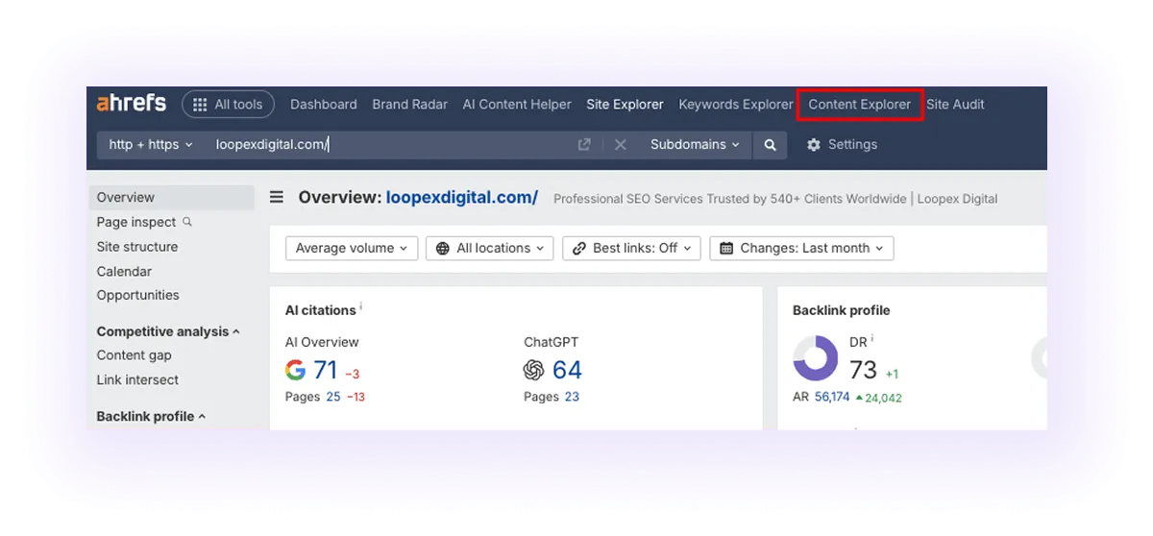The image size is (1153, 536).
Task: Open Link intersect report
Action: pos(137,380)
